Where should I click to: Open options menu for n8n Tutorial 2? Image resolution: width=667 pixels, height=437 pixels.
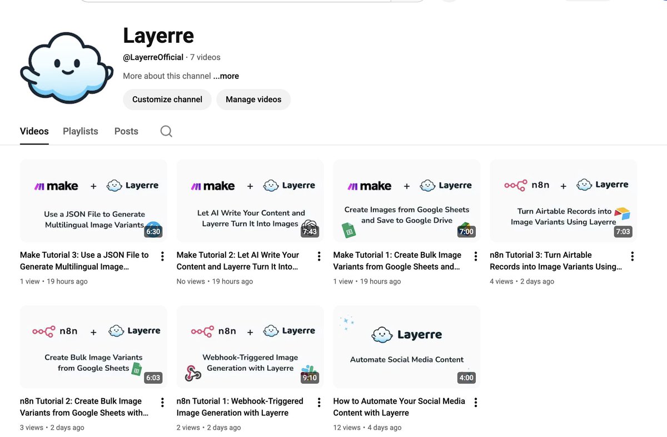point(162,402)
